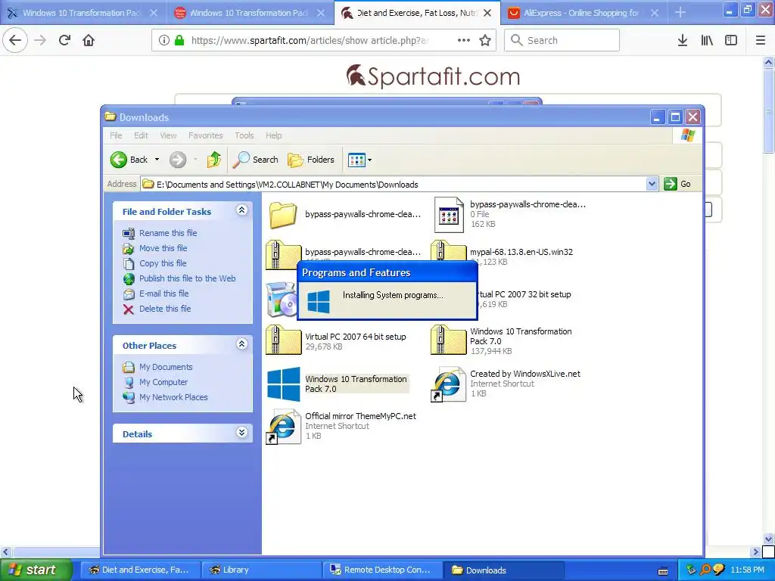
Task: Toggle Firefox sidebar icon
Action: 731,40
